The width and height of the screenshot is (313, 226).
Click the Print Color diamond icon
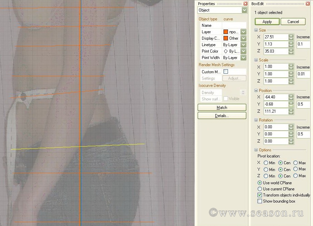[x=225, y=51]
